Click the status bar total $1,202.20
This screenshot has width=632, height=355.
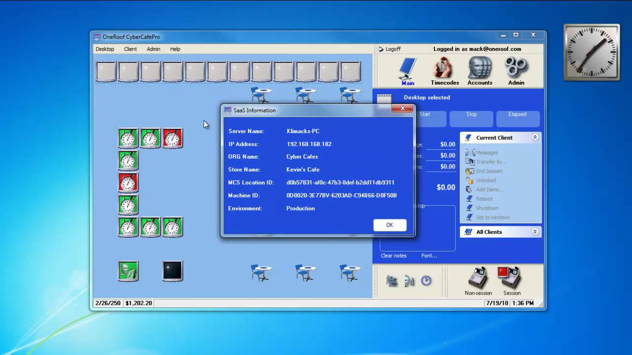pos(139,303)
